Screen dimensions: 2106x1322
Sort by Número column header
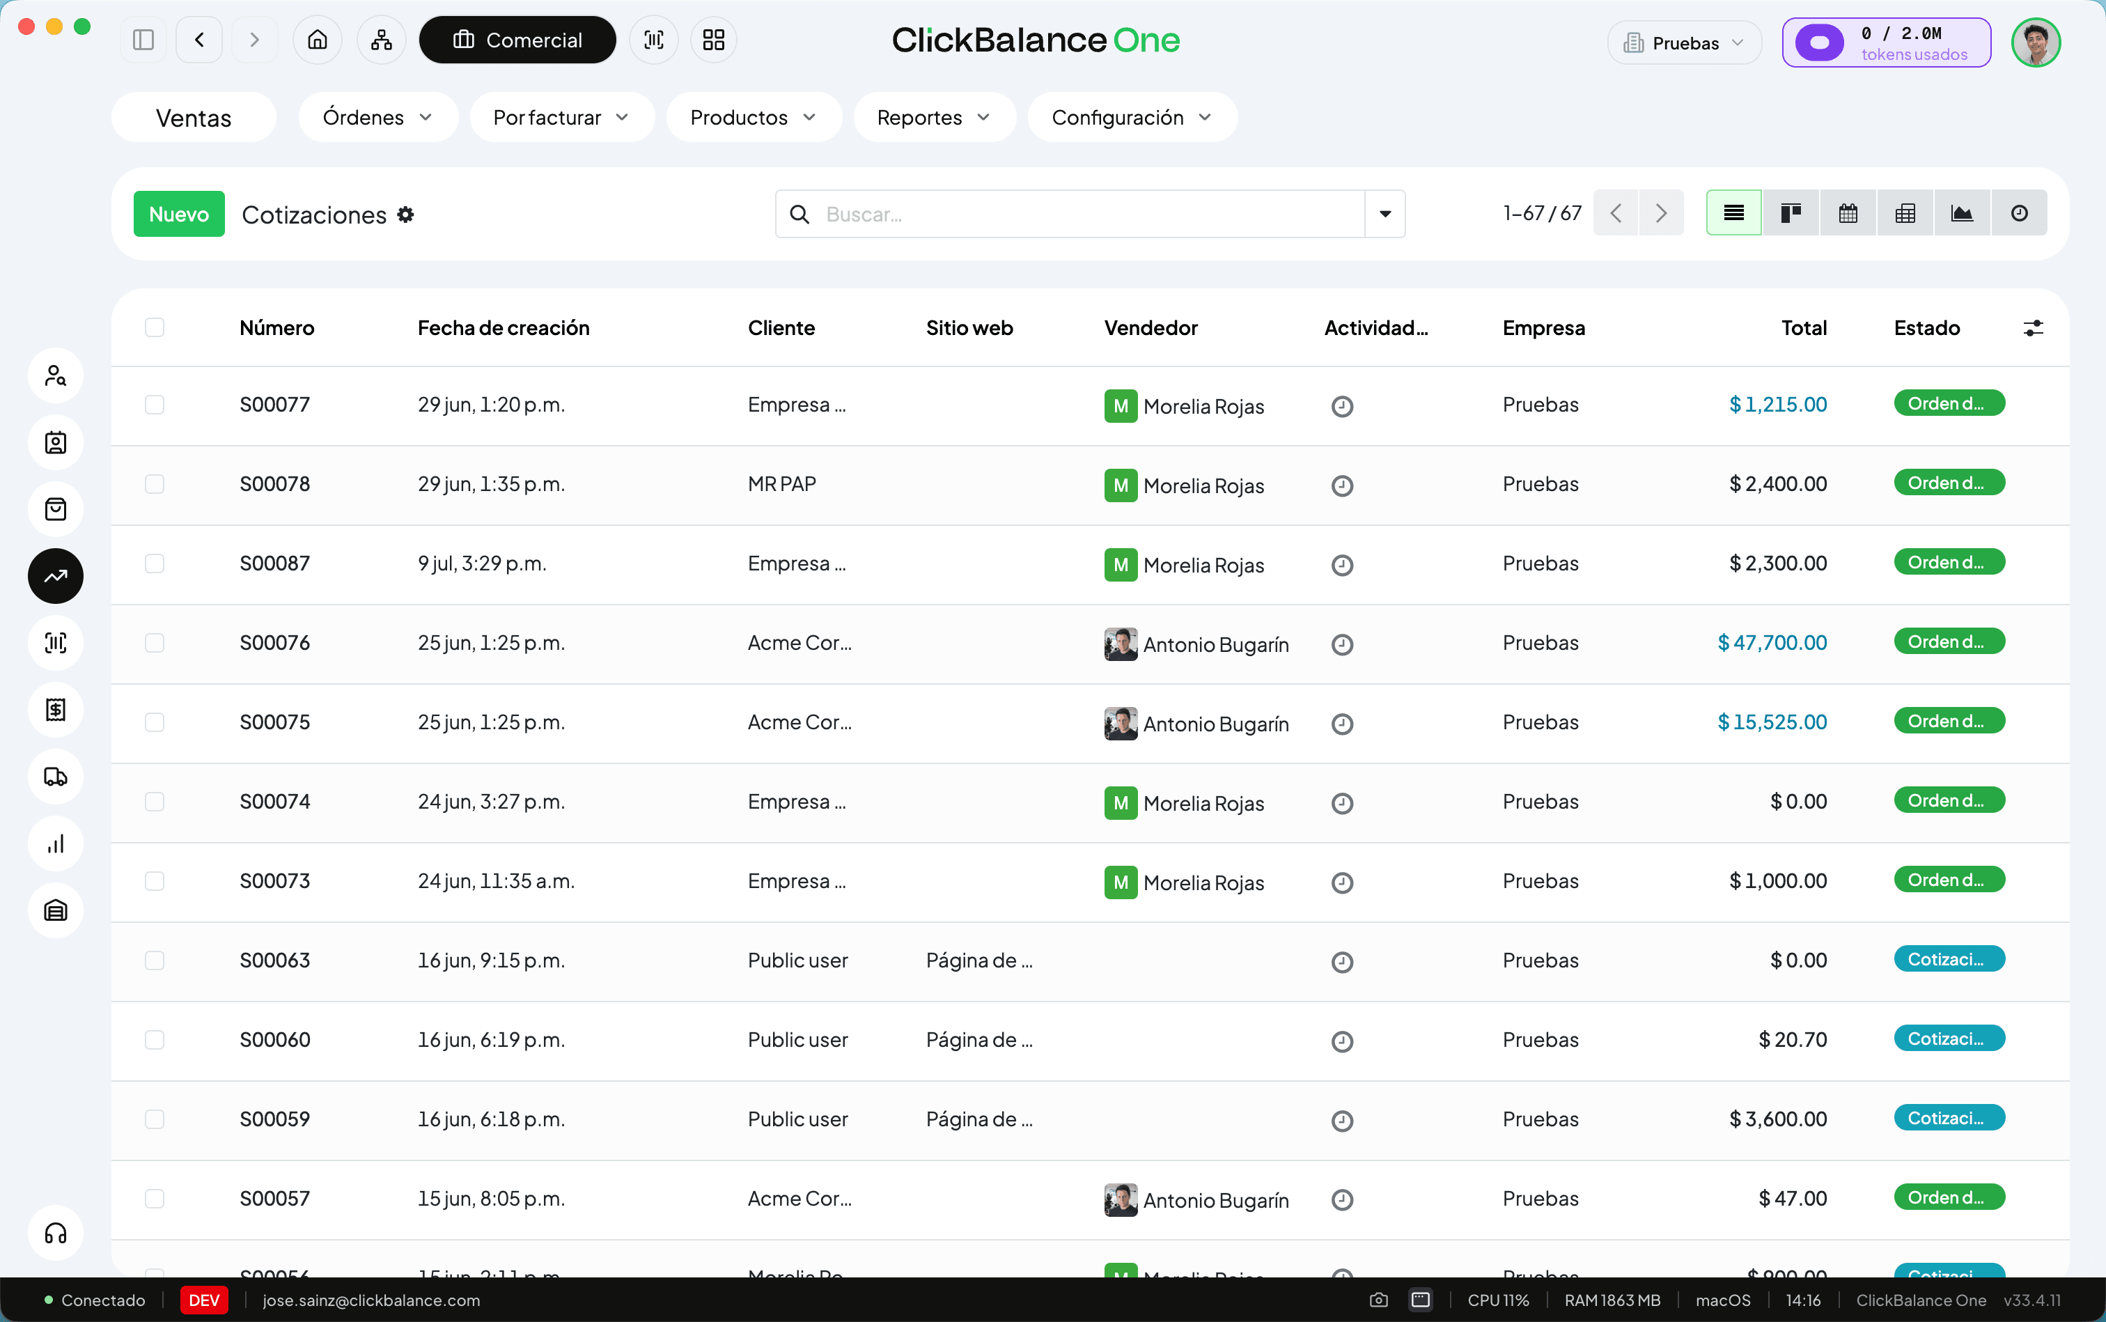pos(277,328)
